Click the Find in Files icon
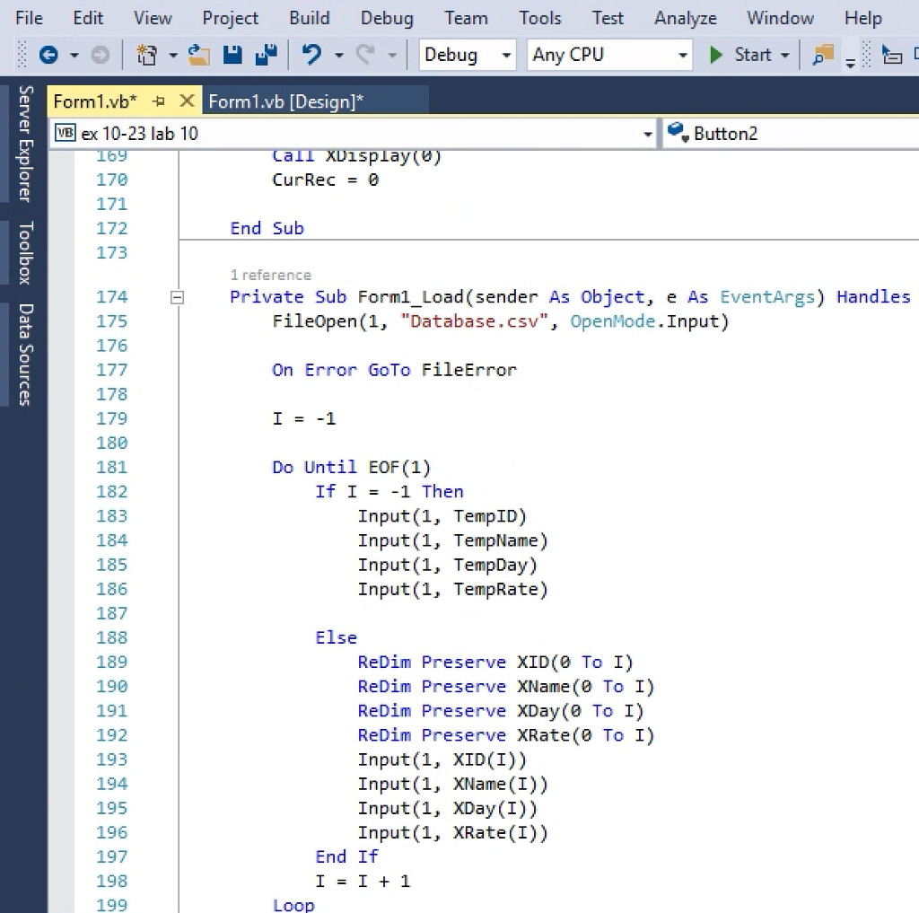Viewport: 919px width, 913px height. pyautogui.click(x=822, y=56)
